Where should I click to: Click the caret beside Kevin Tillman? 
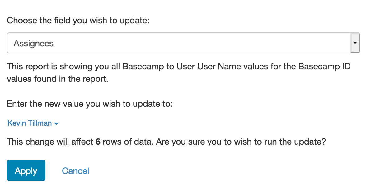pos(56,124)
